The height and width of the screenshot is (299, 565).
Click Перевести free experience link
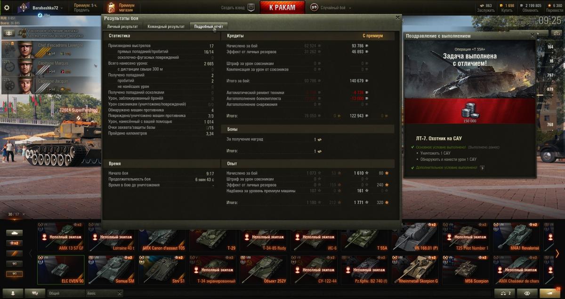point(554,10)
